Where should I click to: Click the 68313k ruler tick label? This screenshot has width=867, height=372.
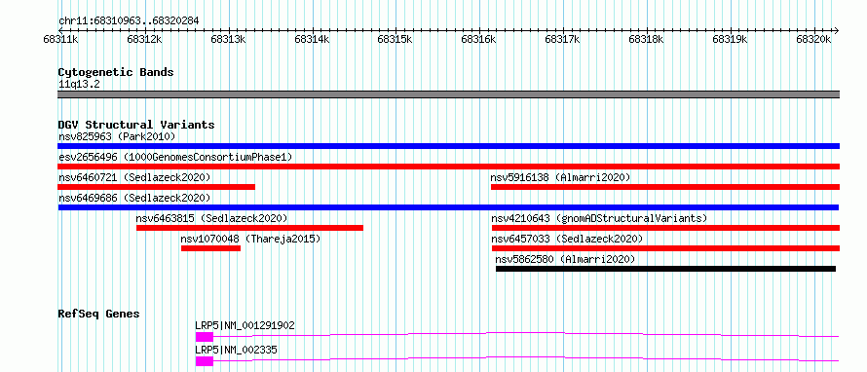click(228, 39)
